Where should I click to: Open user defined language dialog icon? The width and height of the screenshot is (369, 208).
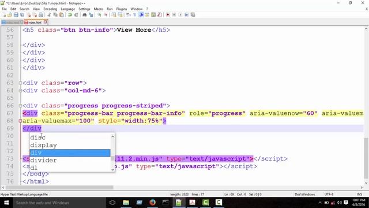(x=148, y=15)
